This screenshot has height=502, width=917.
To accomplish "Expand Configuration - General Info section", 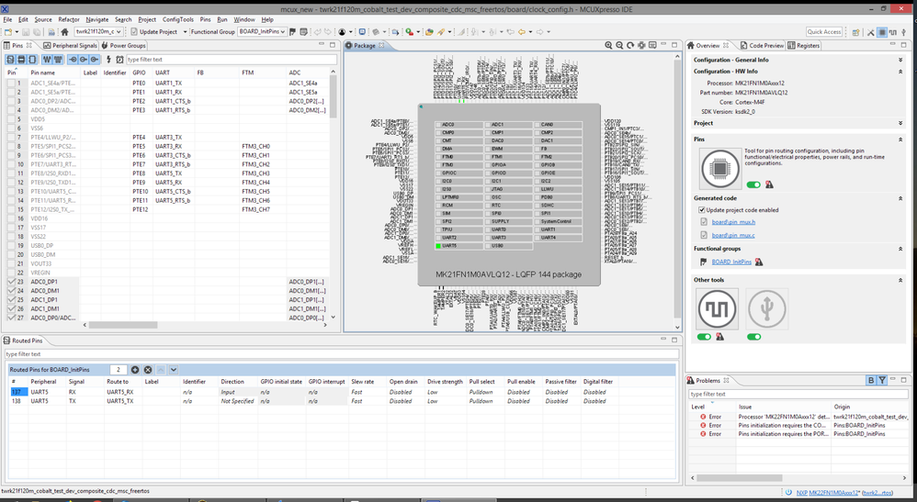I will click(900, 60).
